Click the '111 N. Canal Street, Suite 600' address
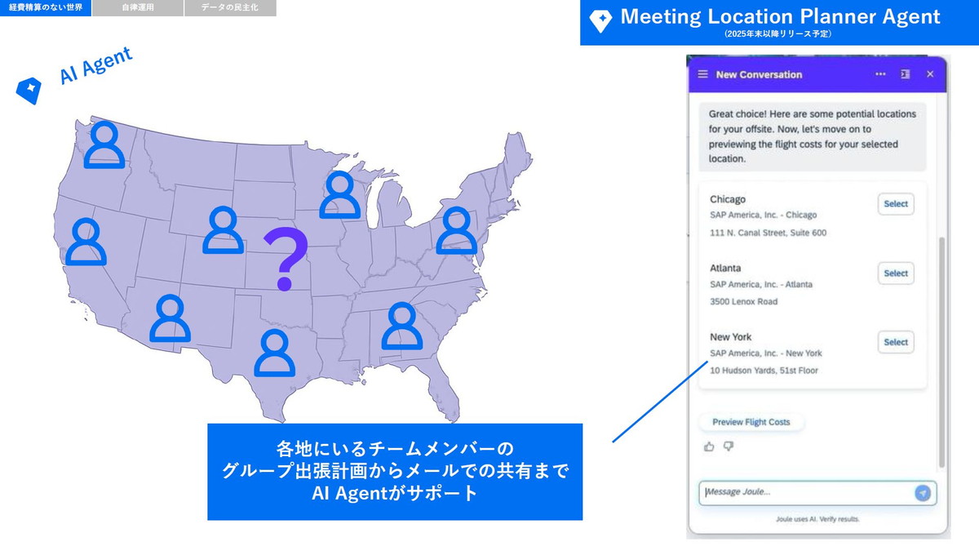Screen dimensions: 979x551 768,233
